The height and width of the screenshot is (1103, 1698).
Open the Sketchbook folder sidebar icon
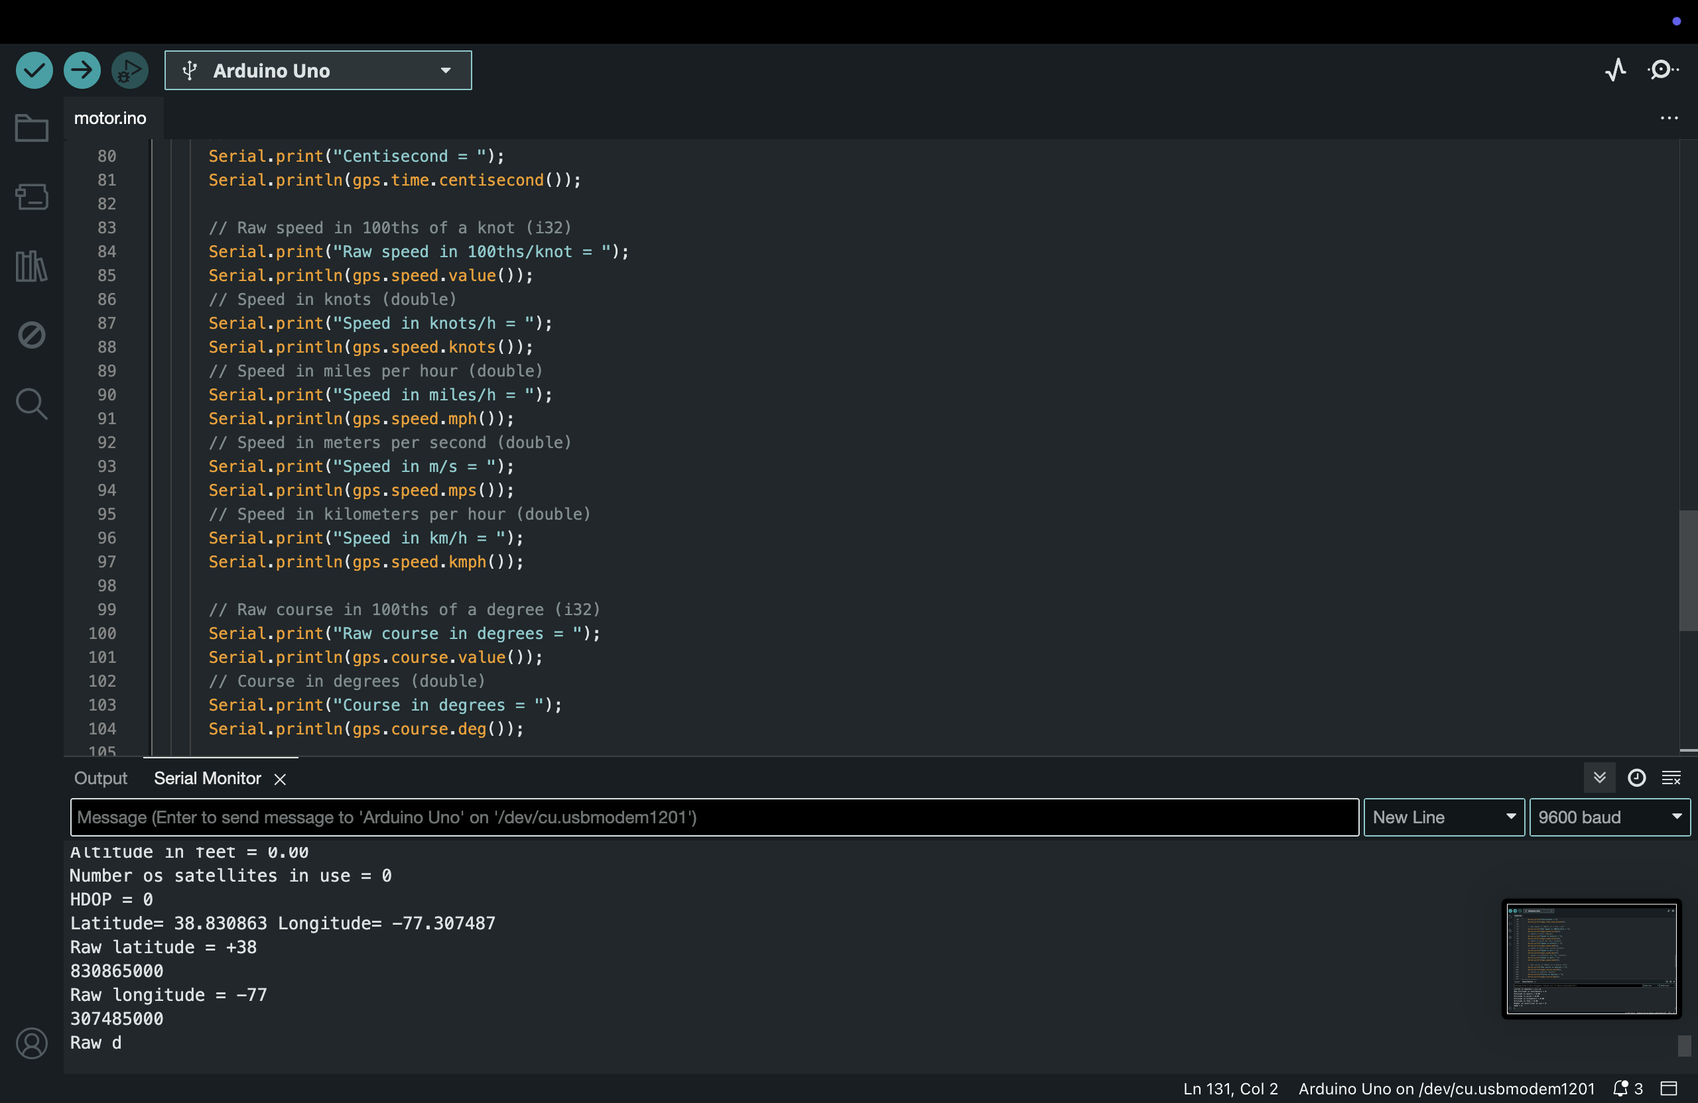(31, 129)
